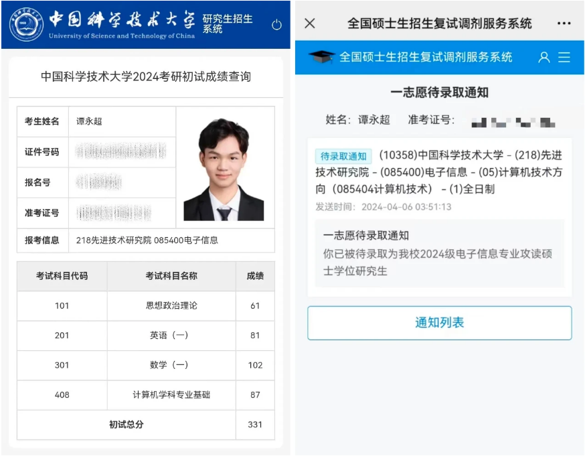This screenshot has width=585, height=460.
Task: Click the bold 一志愿待录取通知 page heading
Action: point(440,92)
